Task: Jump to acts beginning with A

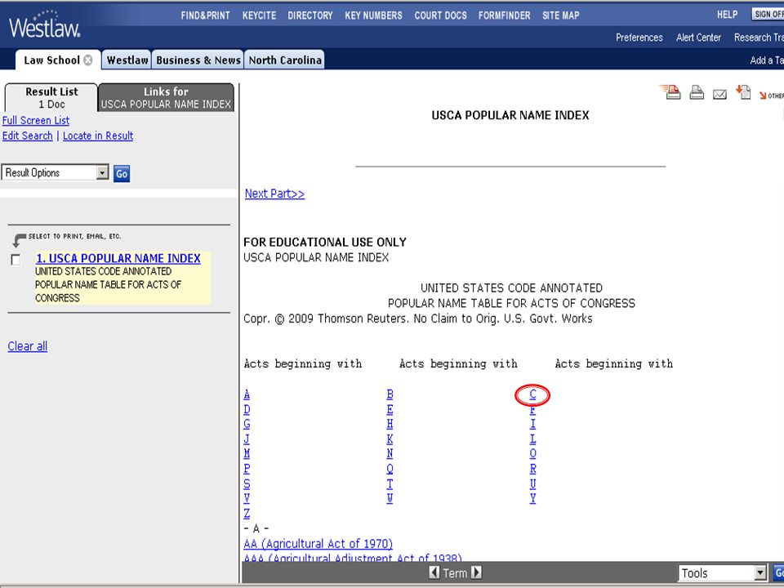Action: click(247, 394)
